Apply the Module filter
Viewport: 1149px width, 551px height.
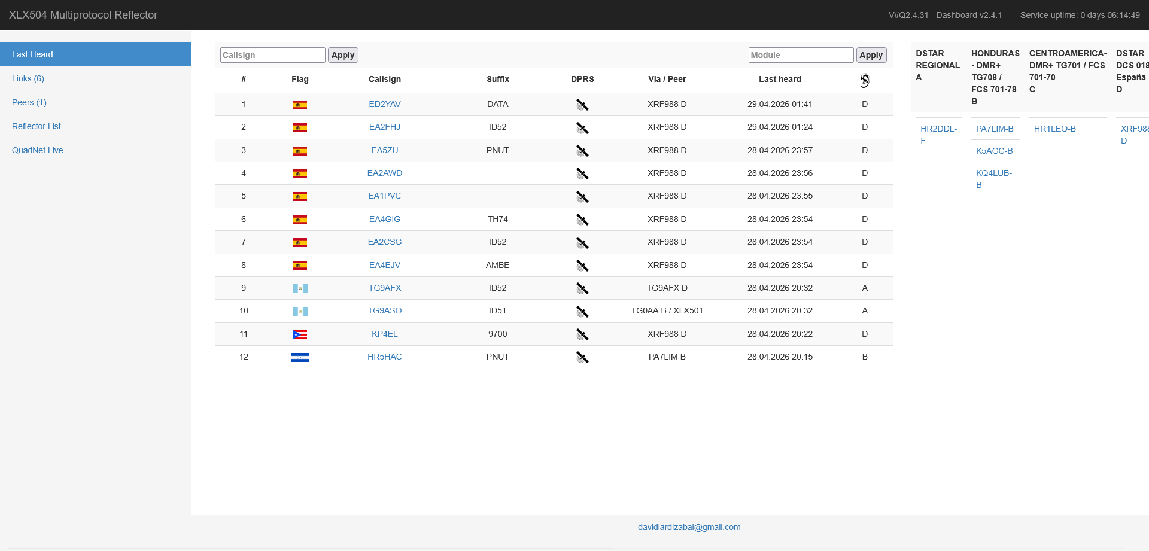click(x=871, y=55)
